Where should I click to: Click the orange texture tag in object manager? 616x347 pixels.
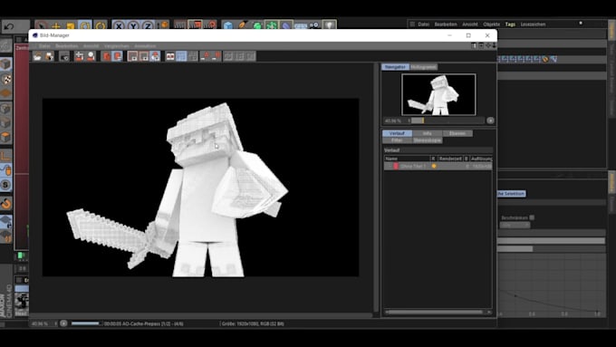click(x=545, y=59)
